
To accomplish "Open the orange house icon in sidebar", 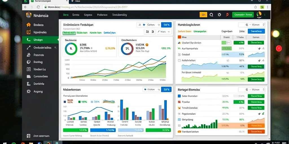I will (x=29, y=25).
